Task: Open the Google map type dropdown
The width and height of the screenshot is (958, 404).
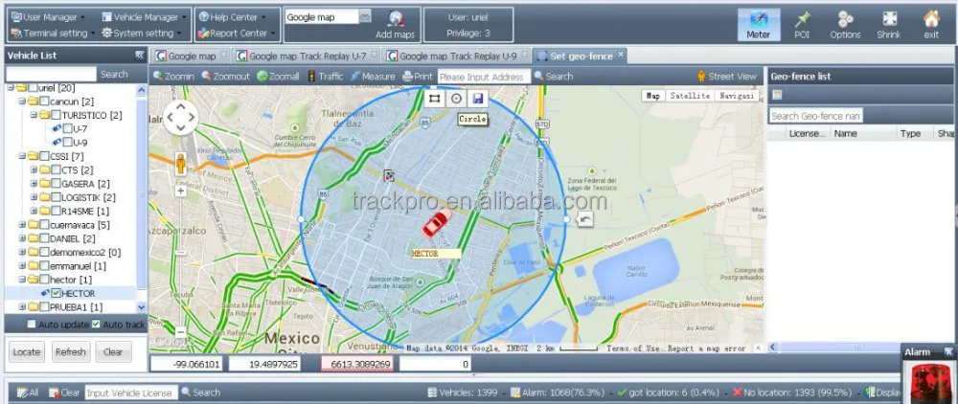Action: tap(365, 16)
